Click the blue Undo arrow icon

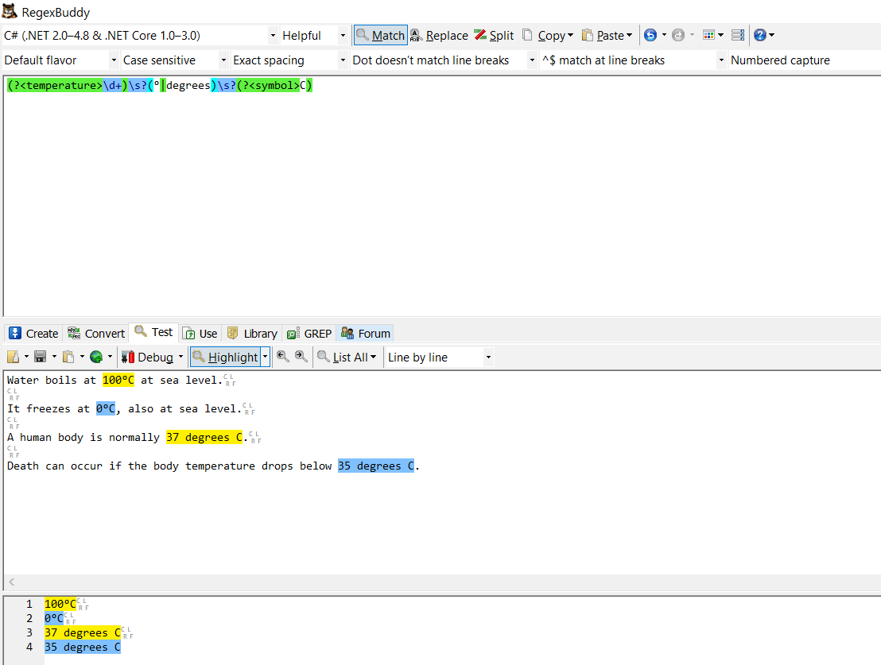650,35
